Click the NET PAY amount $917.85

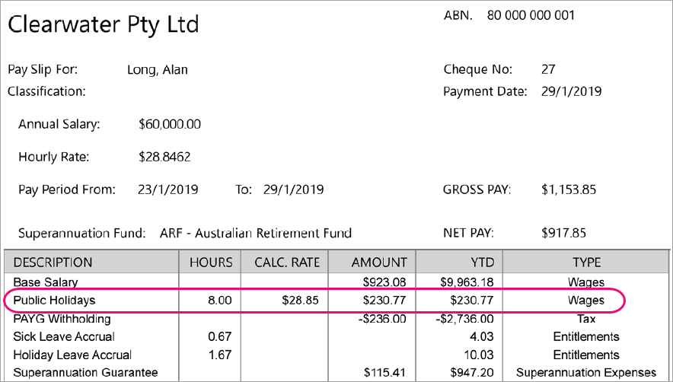(x=562, y=233)
